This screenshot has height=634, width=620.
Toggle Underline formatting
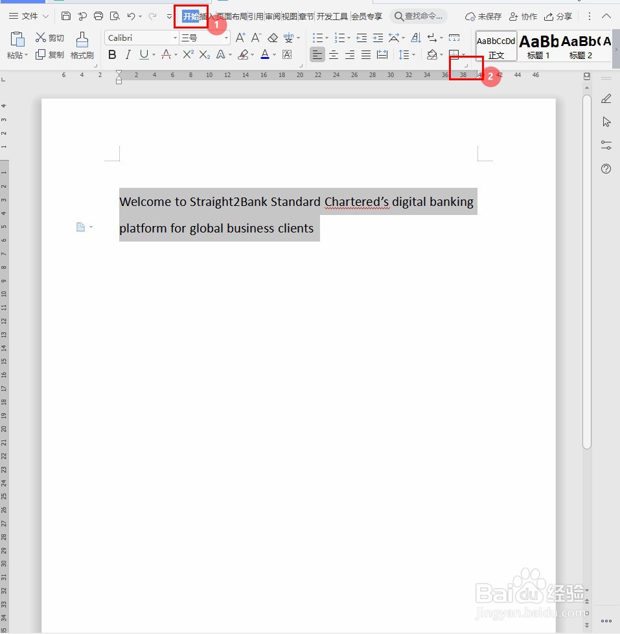point(144,54)
